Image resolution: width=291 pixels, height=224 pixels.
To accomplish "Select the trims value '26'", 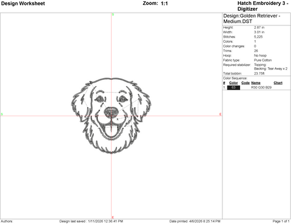I will coord(256,51).
